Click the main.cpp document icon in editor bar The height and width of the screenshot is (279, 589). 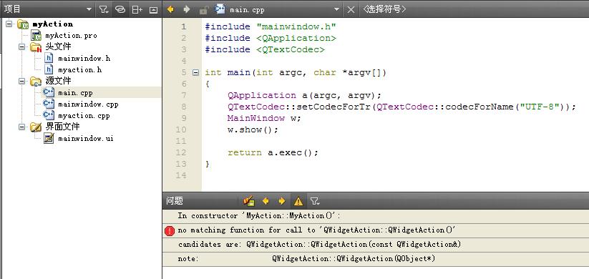click(x=220, y=9)
